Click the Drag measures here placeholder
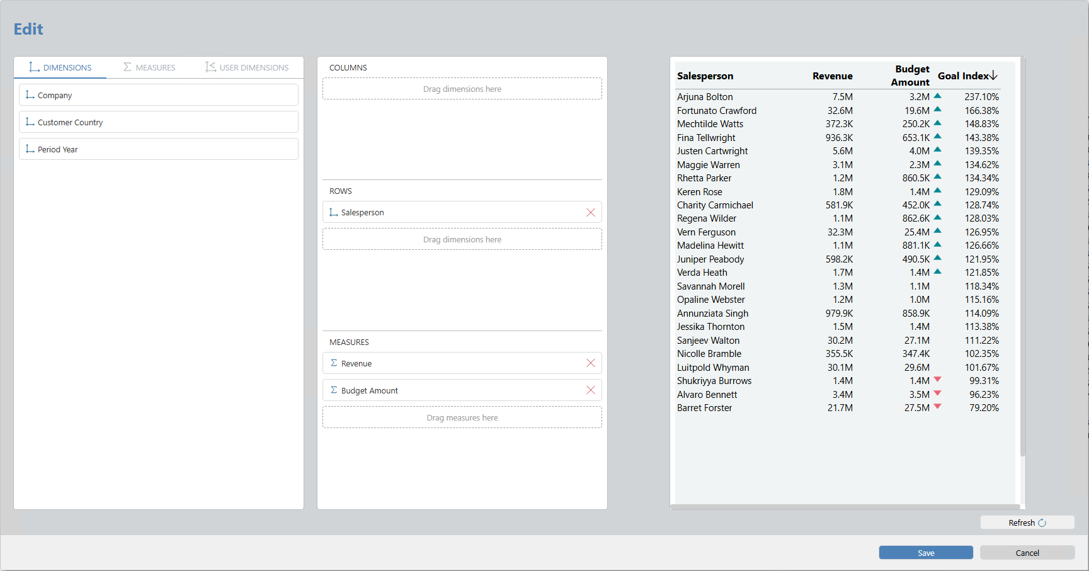 tap(462, 417)
